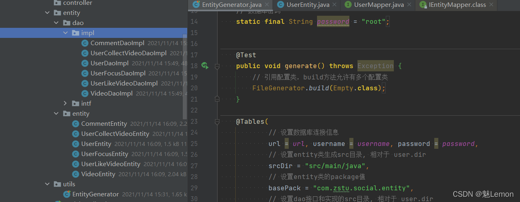Toggle fold marker beside the @Tables annotation
The width and height of the screenshot is (520, 202).
(x=217, y=121)
